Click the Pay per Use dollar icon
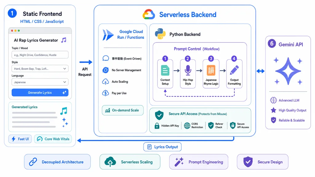This screenshot has width=315, height=177. (106, 93)
